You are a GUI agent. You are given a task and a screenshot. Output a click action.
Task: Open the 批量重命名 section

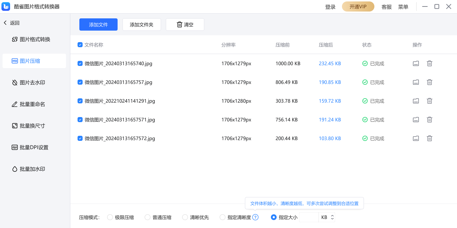click(x=32, y=104)
